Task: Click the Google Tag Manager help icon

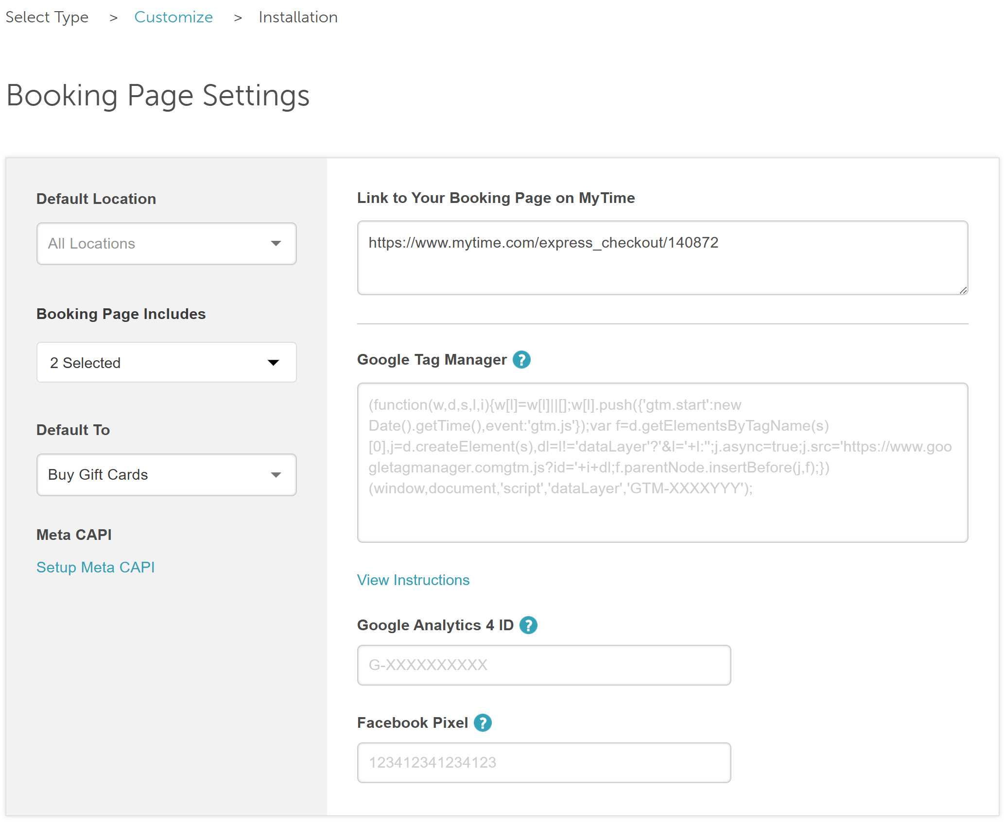Action: pyautogui.click(x=521, y=360)
